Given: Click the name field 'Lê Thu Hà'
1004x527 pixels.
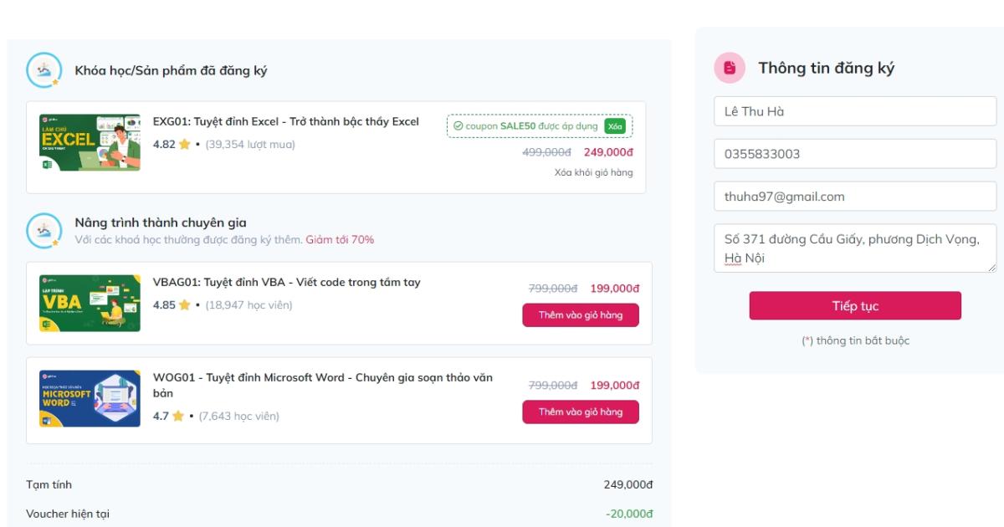Looking at the screenshot, I should 855,112.
